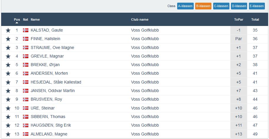Favorite URE, Steinar with the star

tap(8, 108)
